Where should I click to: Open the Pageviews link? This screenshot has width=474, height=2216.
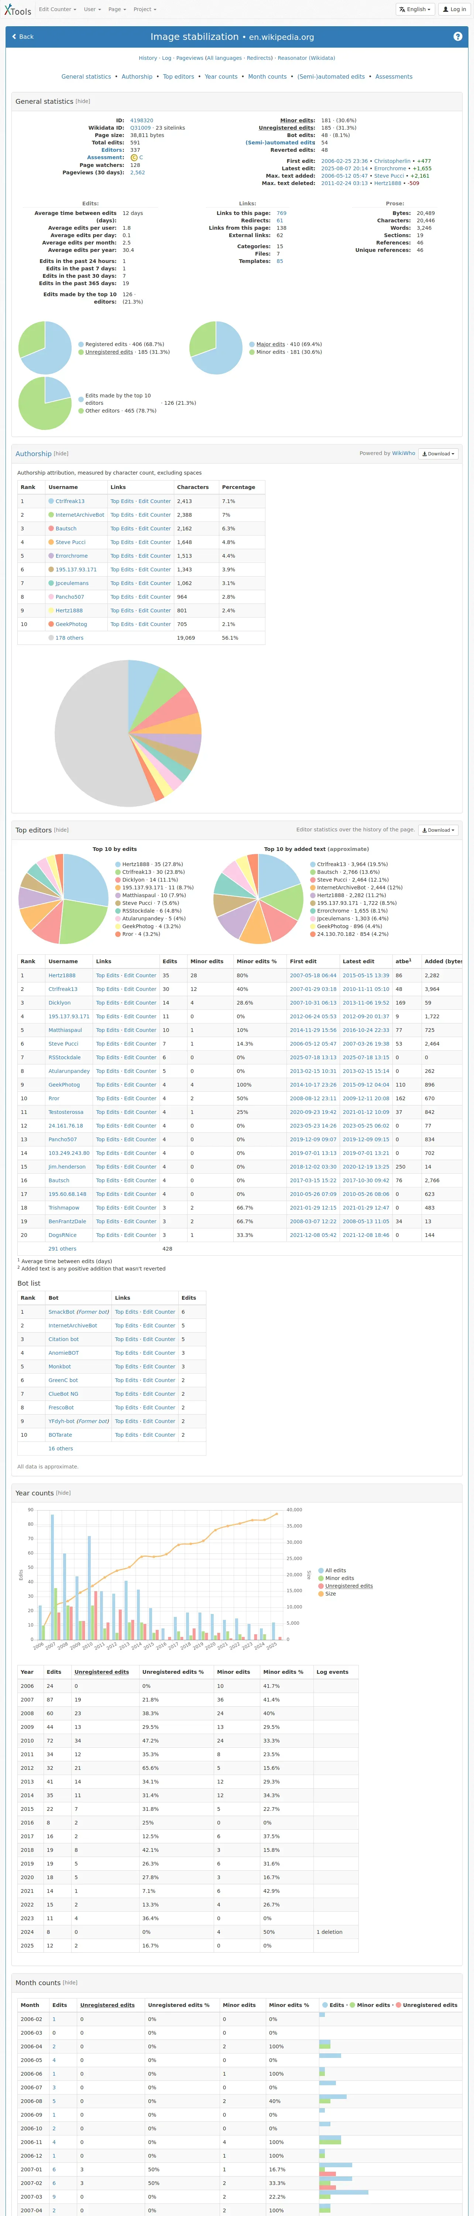(189, 58)
